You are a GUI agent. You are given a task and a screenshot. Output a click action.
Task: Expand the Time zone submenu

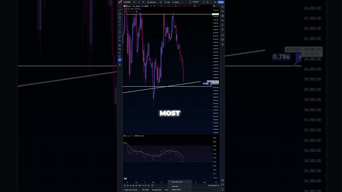point(181,186)
